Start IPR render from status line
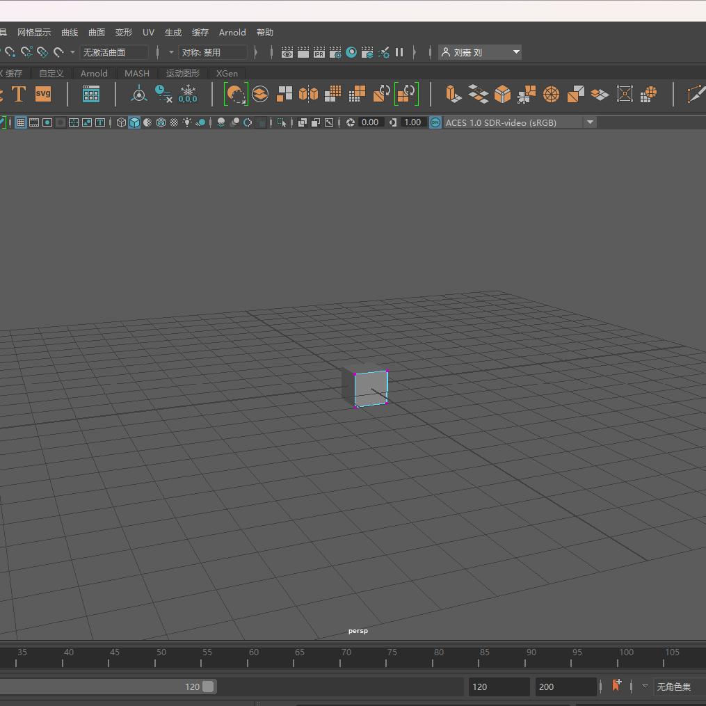Image resolution: width=706 pixels, height=706 pixels. (319, 52)
